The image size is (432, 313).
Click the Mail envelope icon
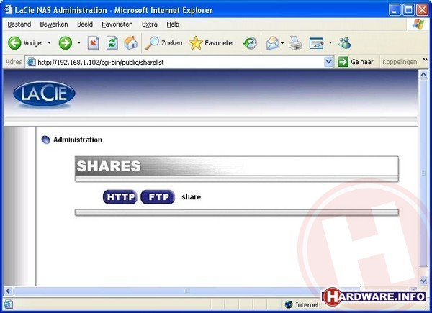coord(272,43)
